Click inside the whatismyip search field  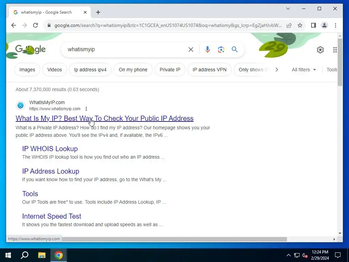[125, 49]
